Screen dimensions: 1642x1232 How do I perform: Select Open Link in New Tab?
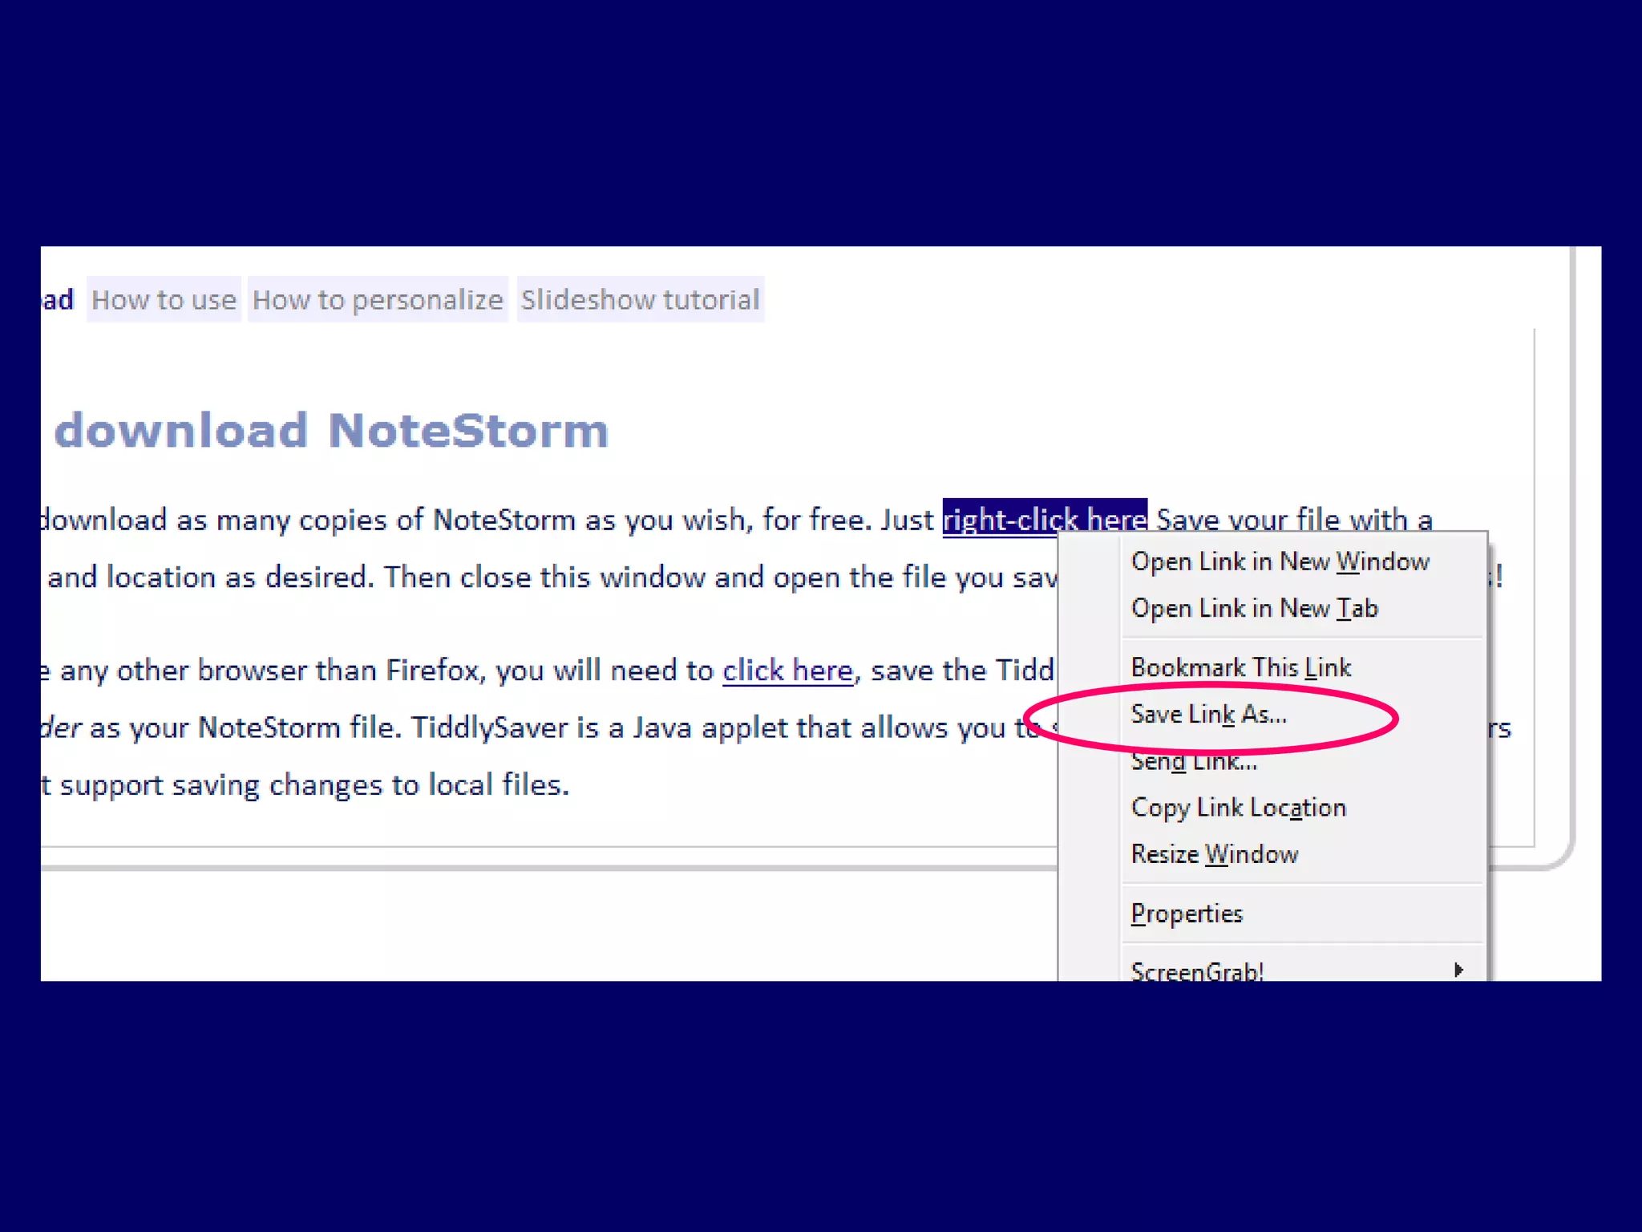pos(1254,609)
